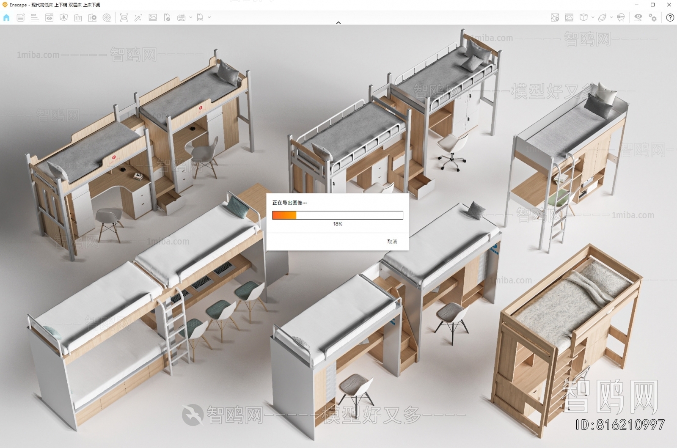
Task: Click the 取消 cancel button
Action: 392,241
